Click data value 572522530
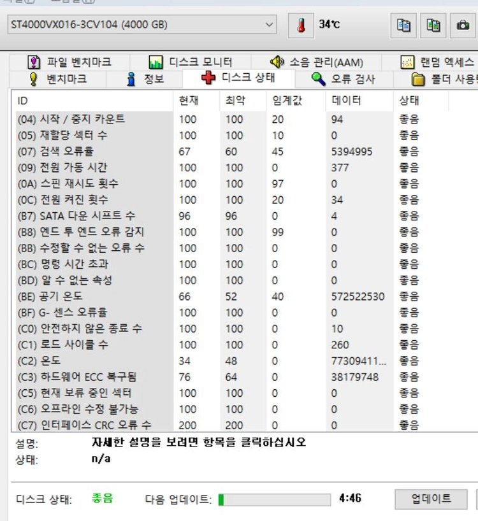The height and width of the screenshot is (521, 478). [x=358, y=297]
